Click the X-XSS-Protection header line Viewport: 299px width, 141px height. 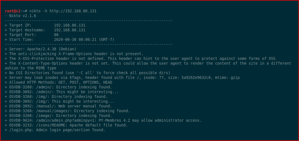(140, 58)
